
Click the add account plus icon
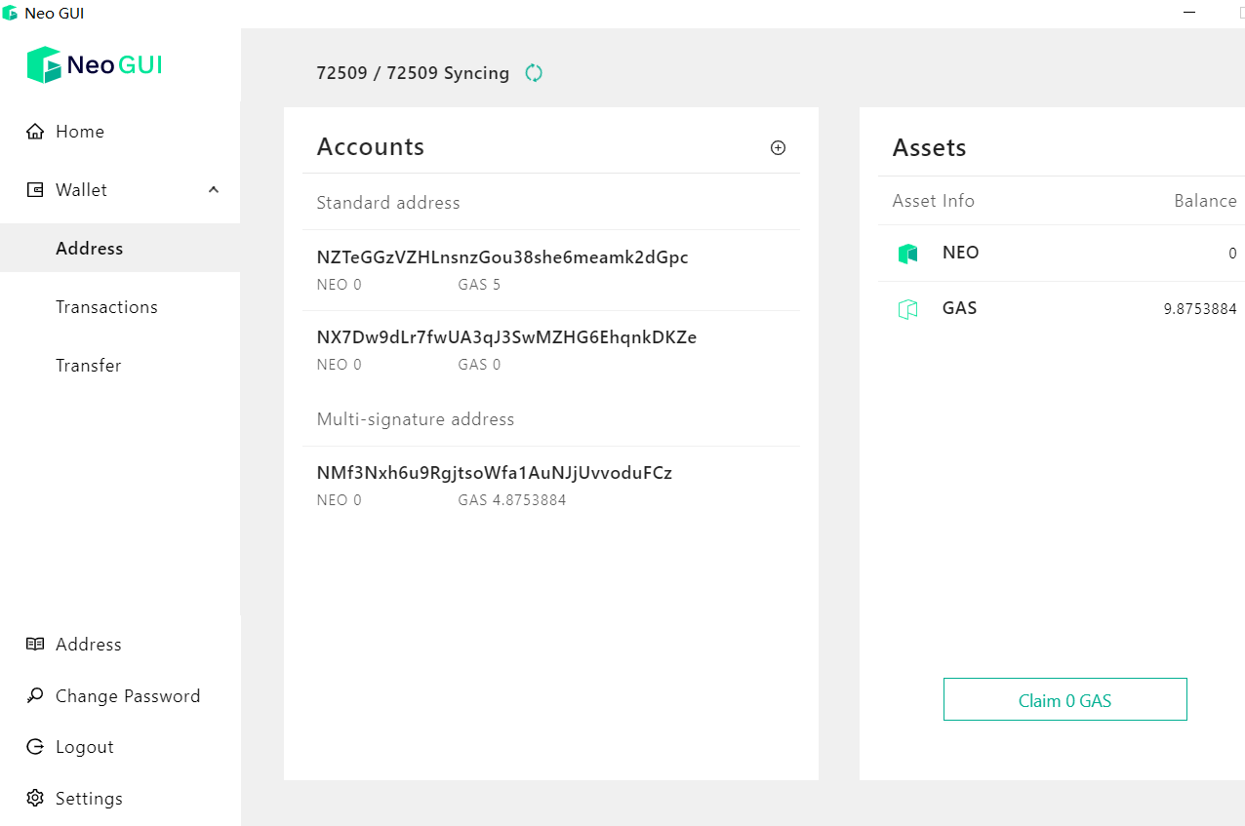pos(778,148)
